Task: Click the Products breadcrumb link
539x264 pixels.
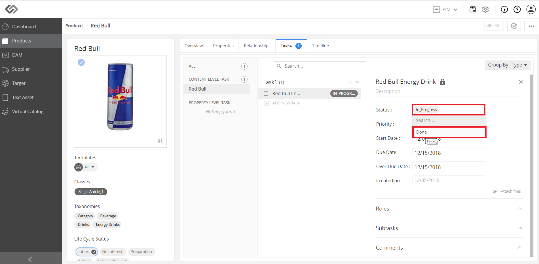Action: (x=75, y=26)
